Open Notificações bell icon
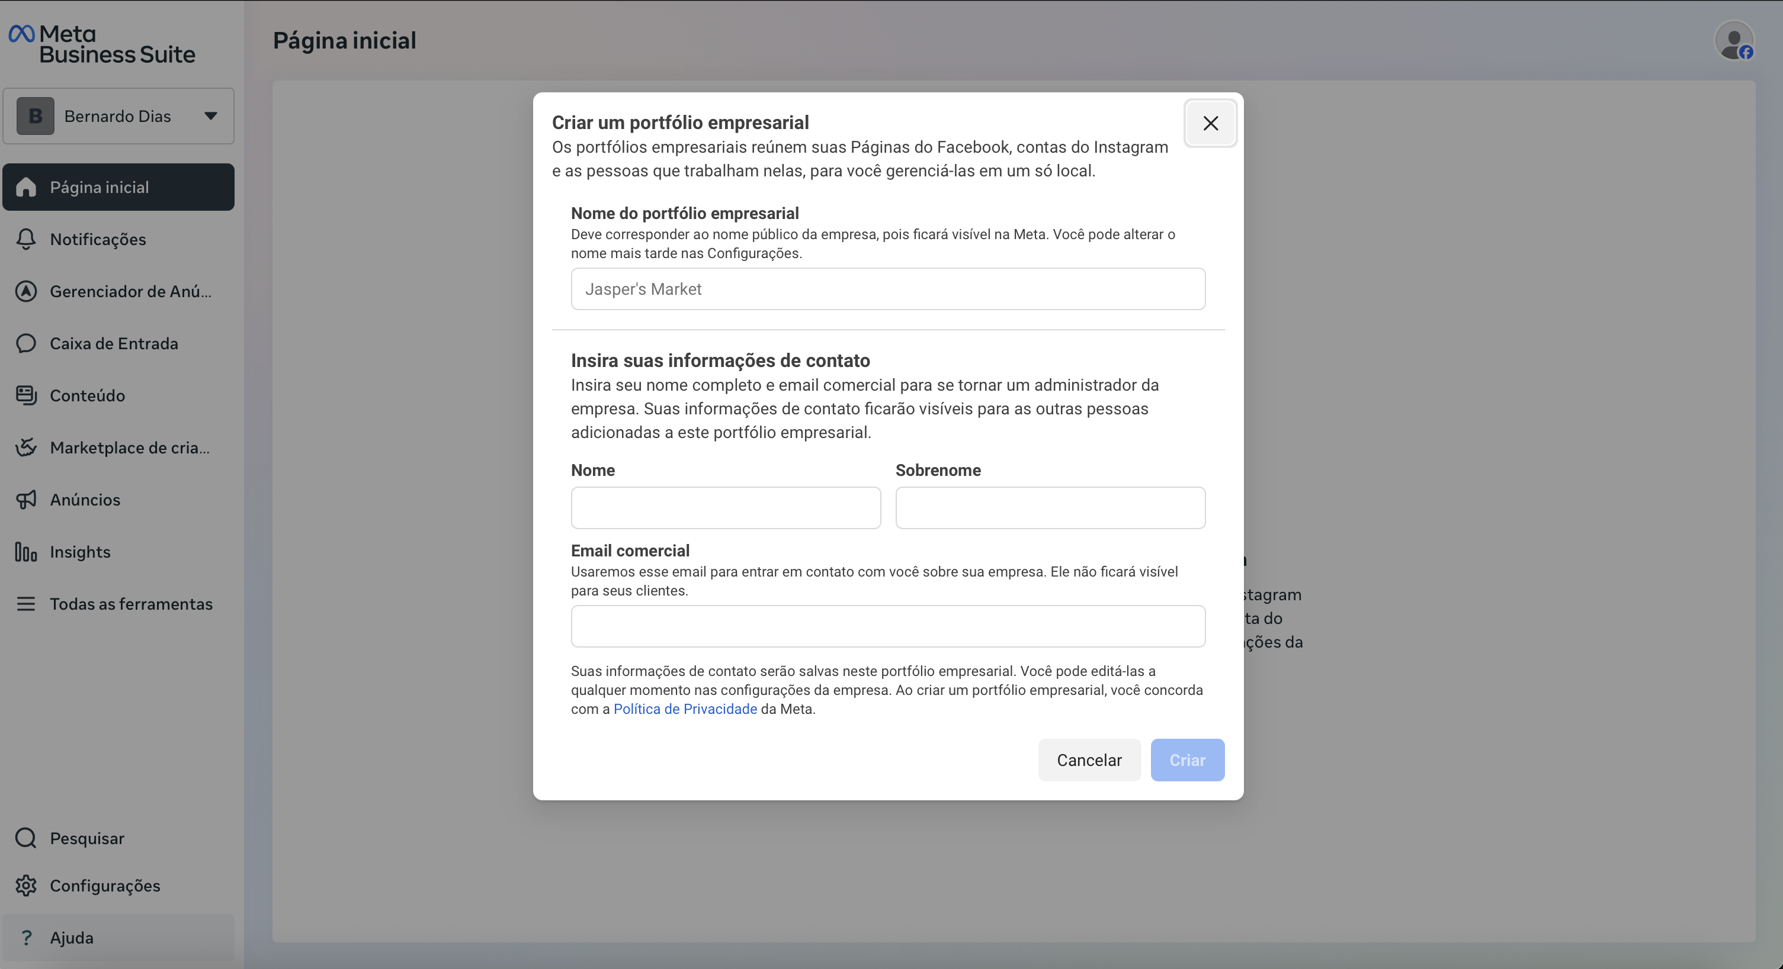The height and width of the screenshot is (969, 1783). (x=25, y=239)
